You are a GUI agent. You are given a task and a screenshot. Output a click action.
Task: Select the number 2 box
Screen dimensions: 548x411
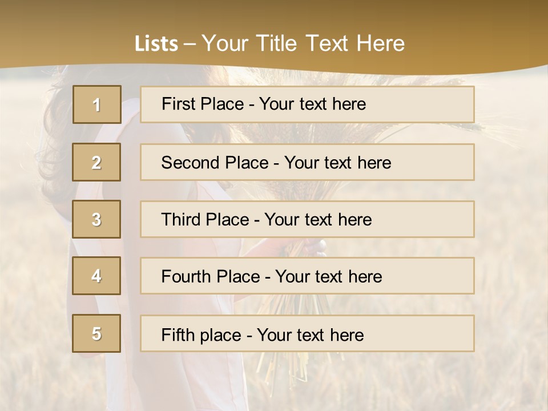(96, 162)
